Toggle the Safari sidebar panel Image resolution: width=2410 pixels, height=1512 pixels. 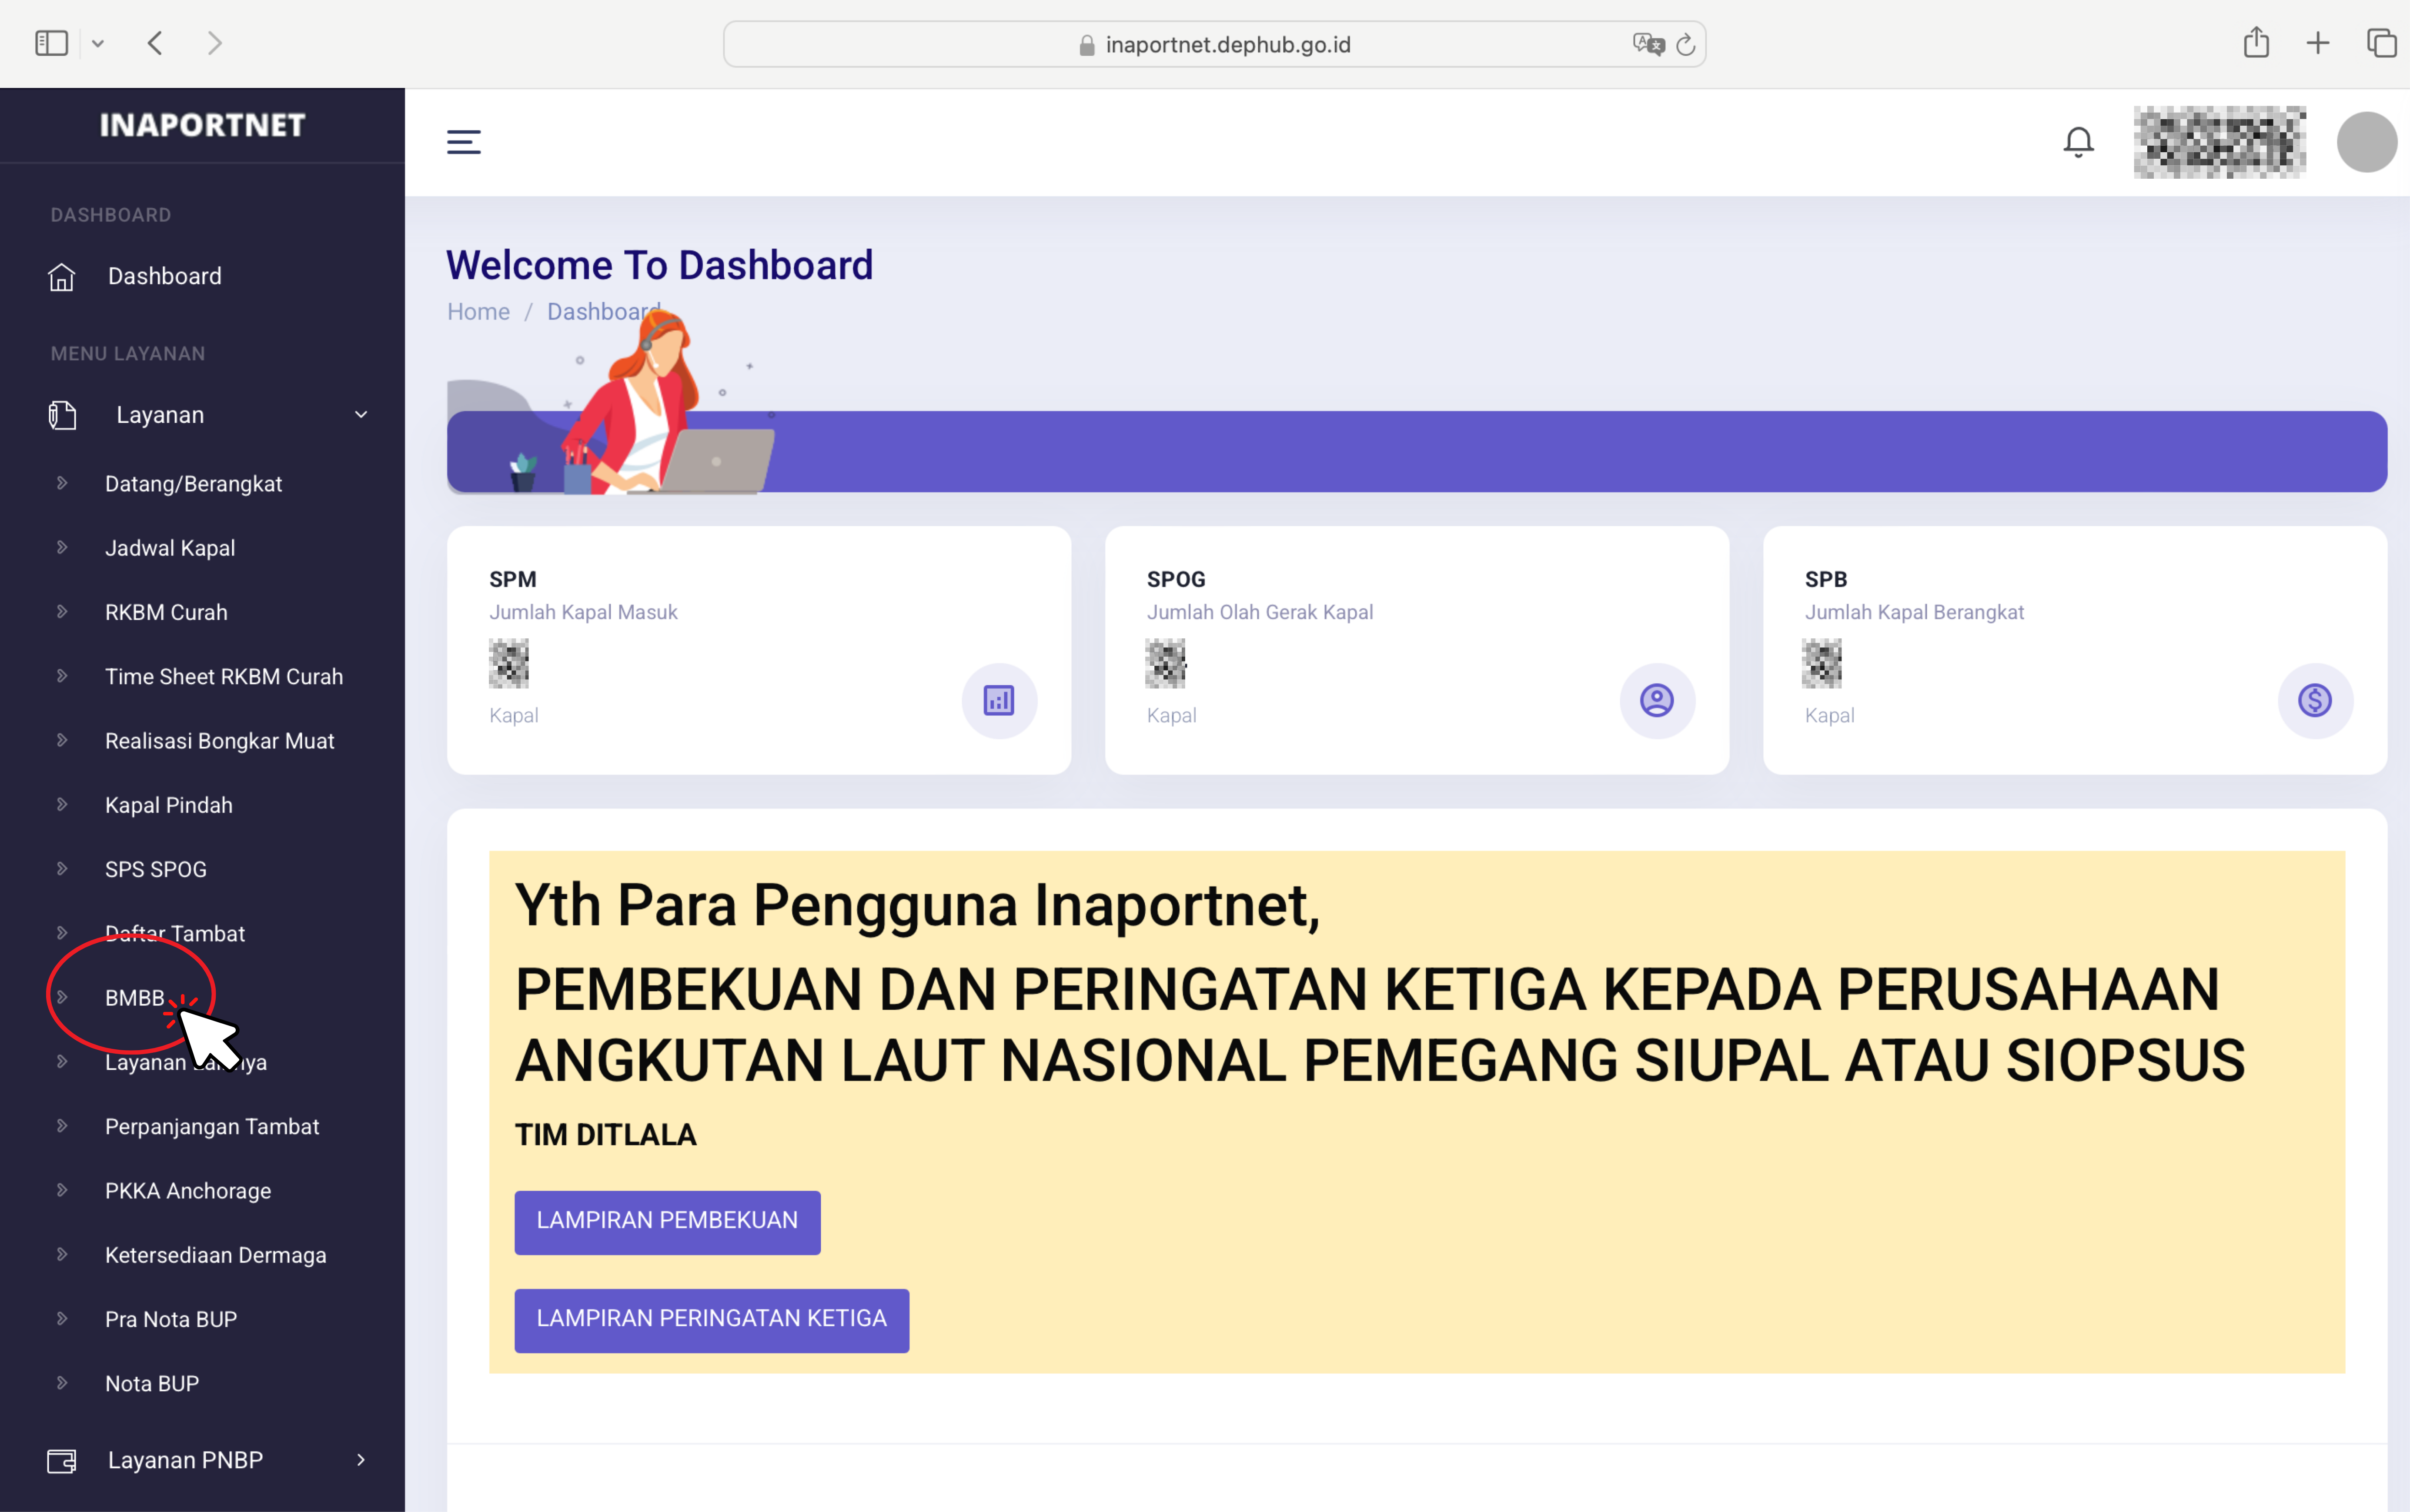coord(51,43)
